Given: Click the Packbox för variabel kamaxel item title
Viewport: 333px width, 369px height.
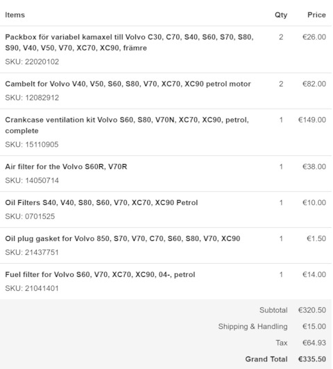Looking at the screenshot, I should 129,42.
